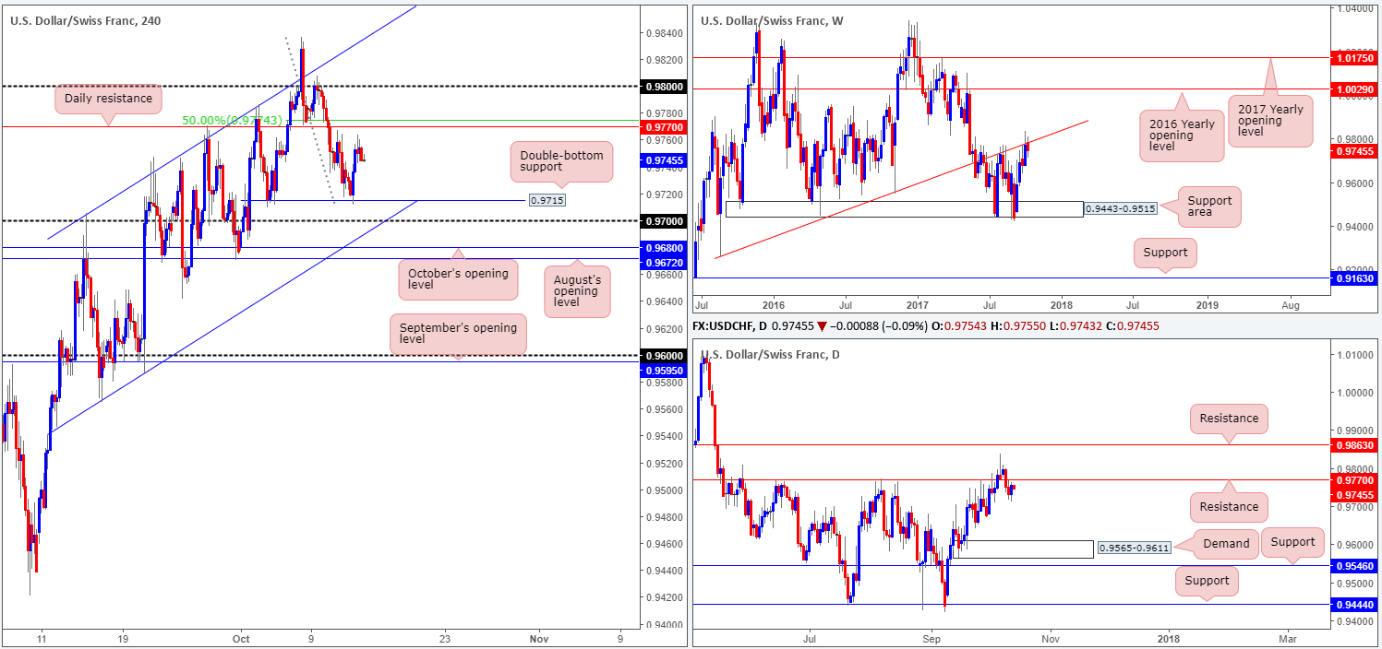Click 'Oct' on the 240 chart time axis
Image resolution: width=1382 pixels, height=649 pixels.
[242, 638]
